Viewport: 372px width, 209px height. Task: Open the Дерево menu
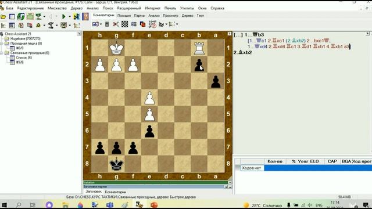click(77, 8)
